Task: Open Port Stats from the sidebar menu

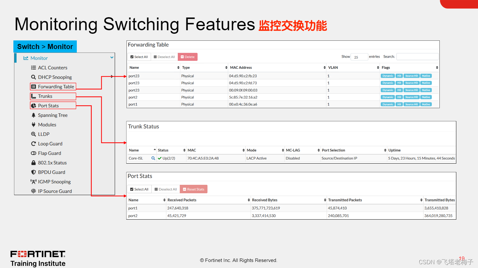Action: [48, 105]
